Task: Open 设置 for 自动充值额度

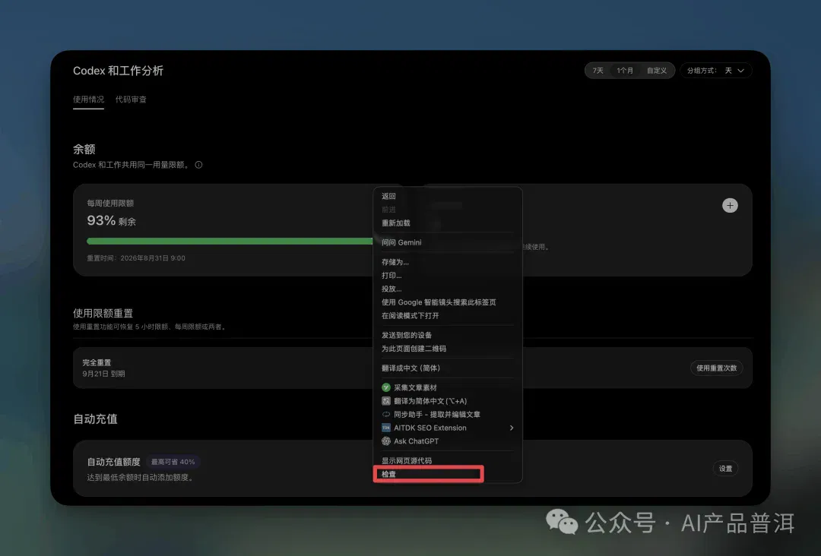Action: 725,469
